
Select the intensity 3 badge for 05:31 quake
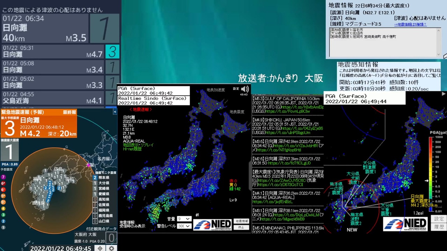pos(112,52)
